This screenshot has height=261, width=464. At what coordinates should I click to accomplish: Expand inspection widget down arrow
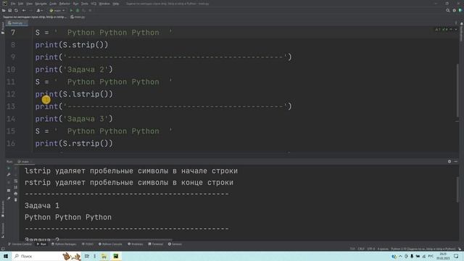(x=456, y=29)
